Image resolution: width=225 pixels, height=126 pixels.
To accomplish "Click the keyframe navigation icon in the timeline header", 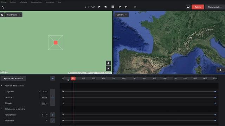I will point(53,78).
